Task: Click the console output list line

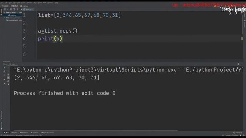Action: [57, 77]
